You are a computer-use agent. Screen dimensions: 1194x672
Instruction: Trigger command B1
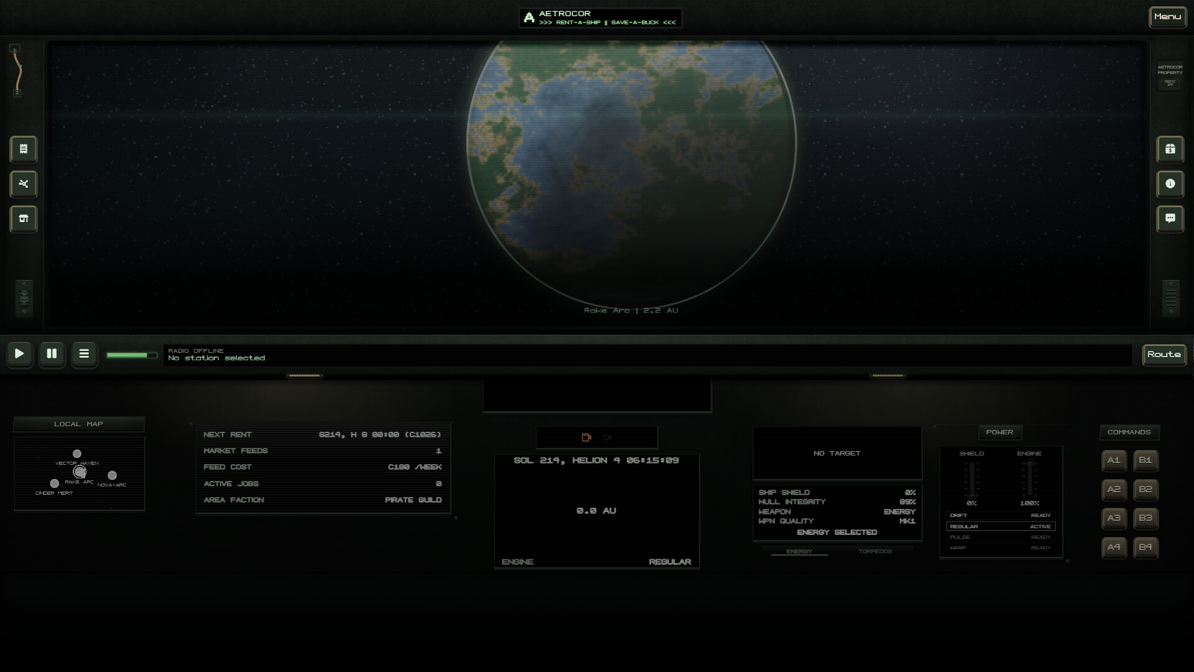pos(1145,460)
